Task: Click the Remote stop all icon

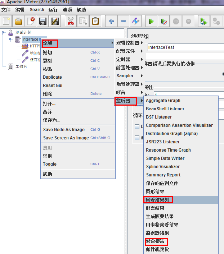Action: (216, 21)
